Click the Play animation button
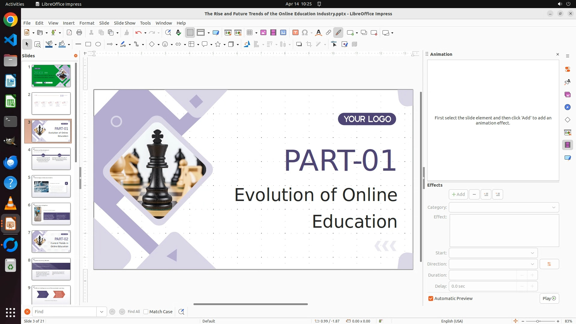The width and height of the screenshot is (576, 324). coord(549,298)
